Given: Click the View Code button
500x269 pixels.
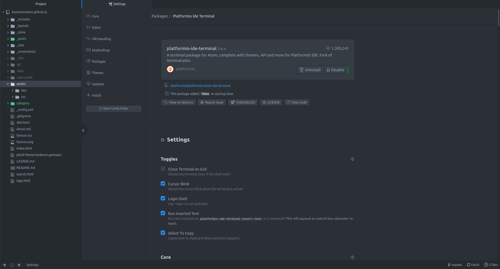Looking at the screenshot, I should 297,102.
